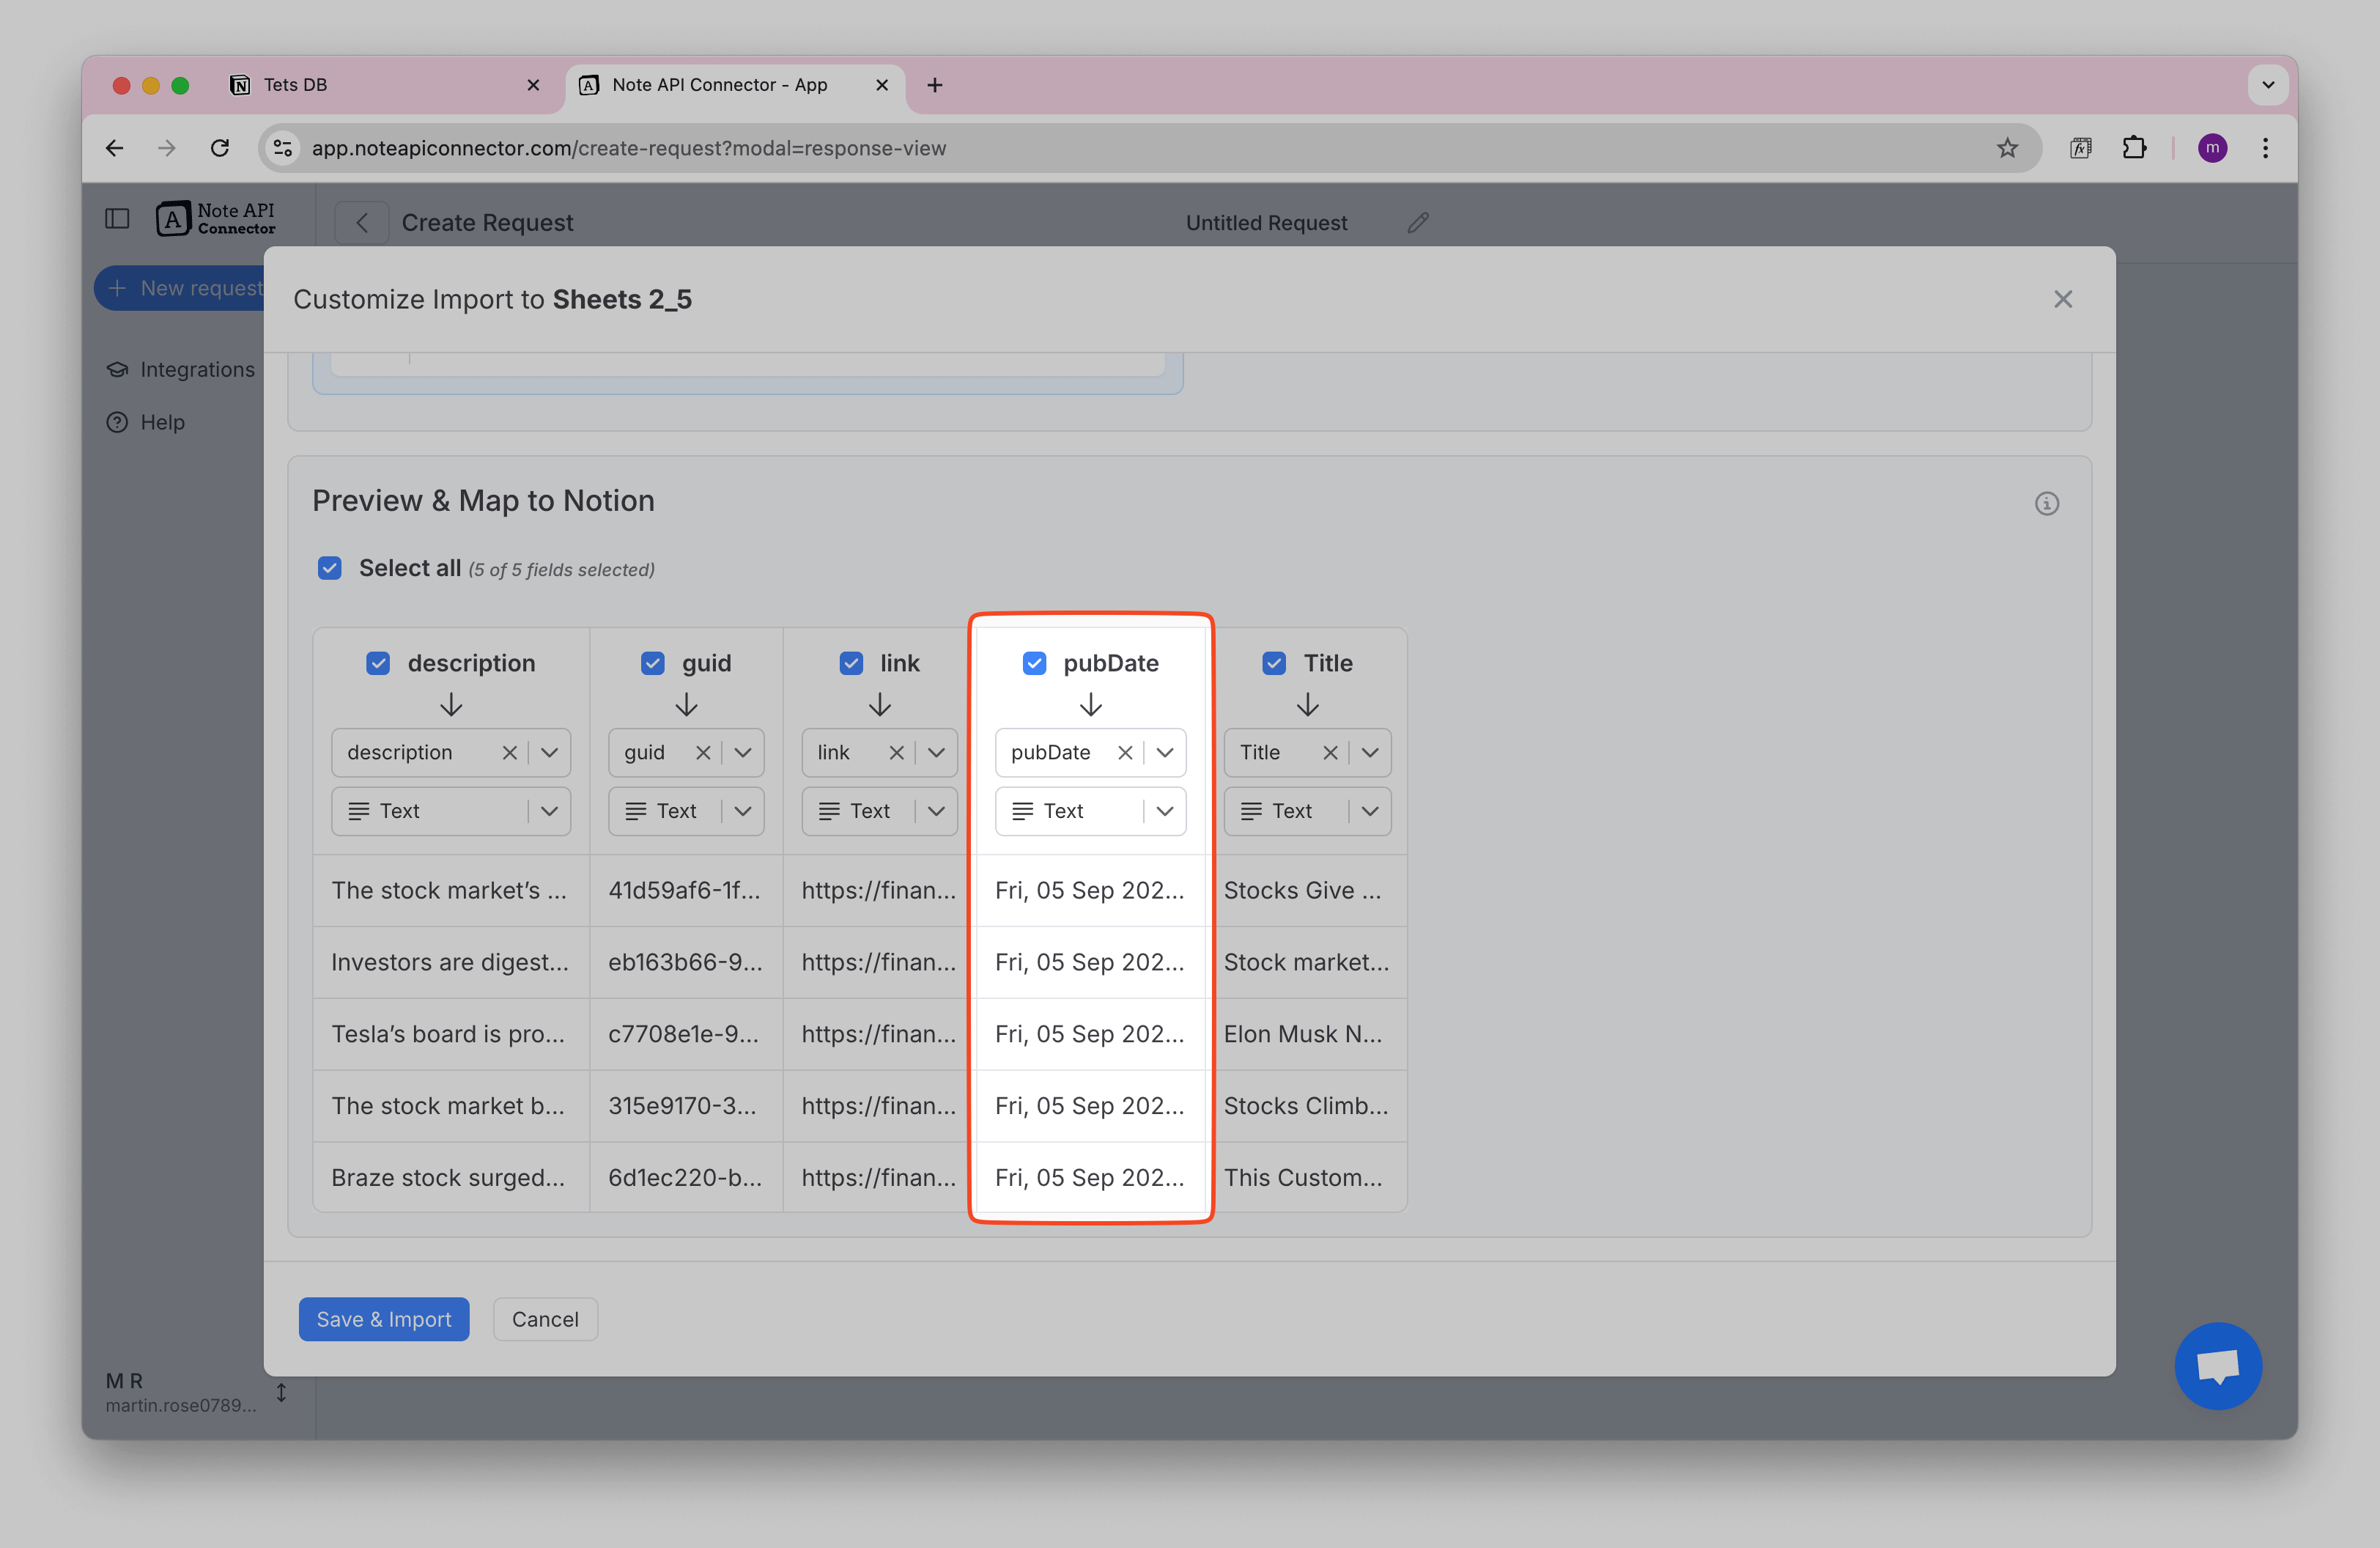This screenshot has width=2380, height=1548.
Task: Expand the pubDate type Text dropdown
Action: 1164,811
